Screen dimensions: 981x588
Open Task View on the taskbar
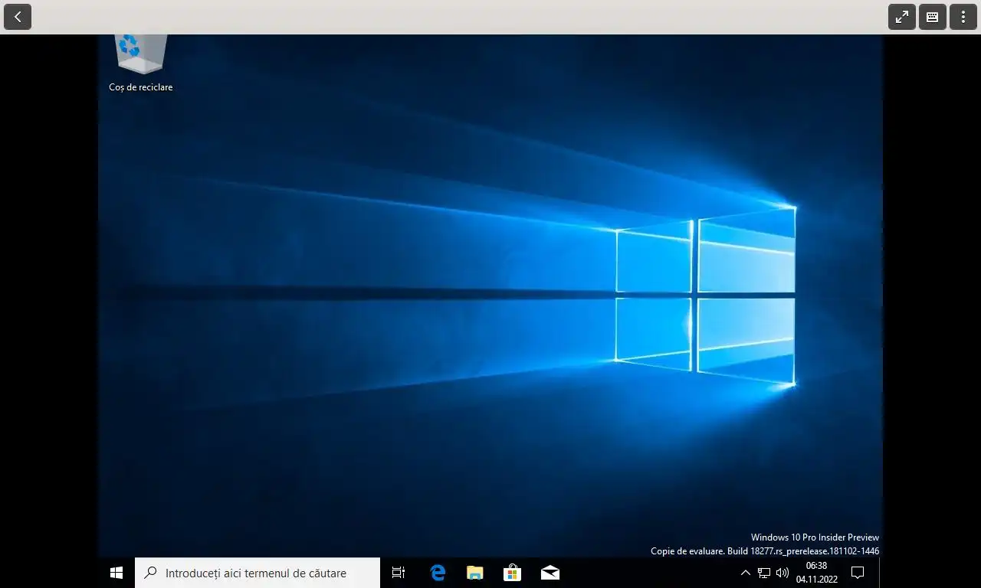[x=399, y=573]
